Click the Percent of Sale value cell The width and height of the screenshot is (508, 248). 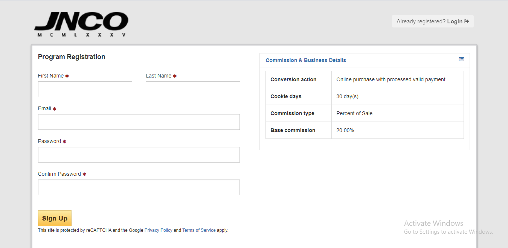(x=354, y=113)
